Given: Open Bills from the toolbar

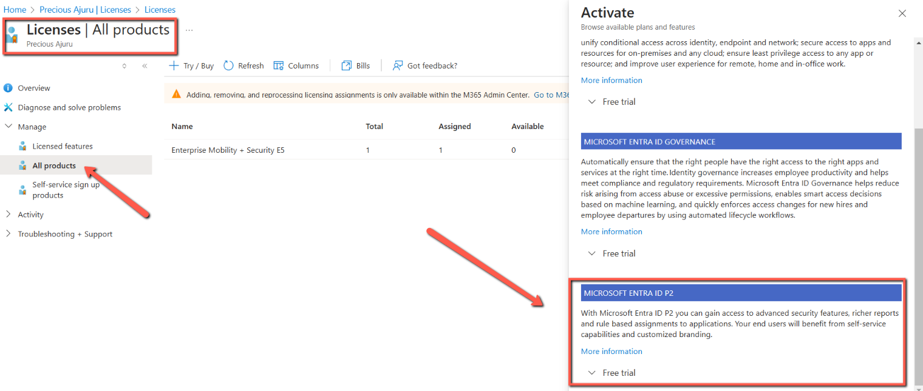Looking at the screenshot, I should pos(356,65).
